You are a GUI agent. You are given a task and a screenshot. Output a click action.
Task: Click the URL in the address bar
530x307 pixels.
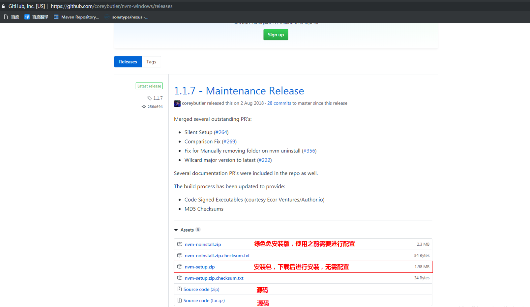tap(112, 6)
